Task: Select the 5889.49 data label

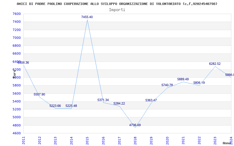Action: coord(183,79)
